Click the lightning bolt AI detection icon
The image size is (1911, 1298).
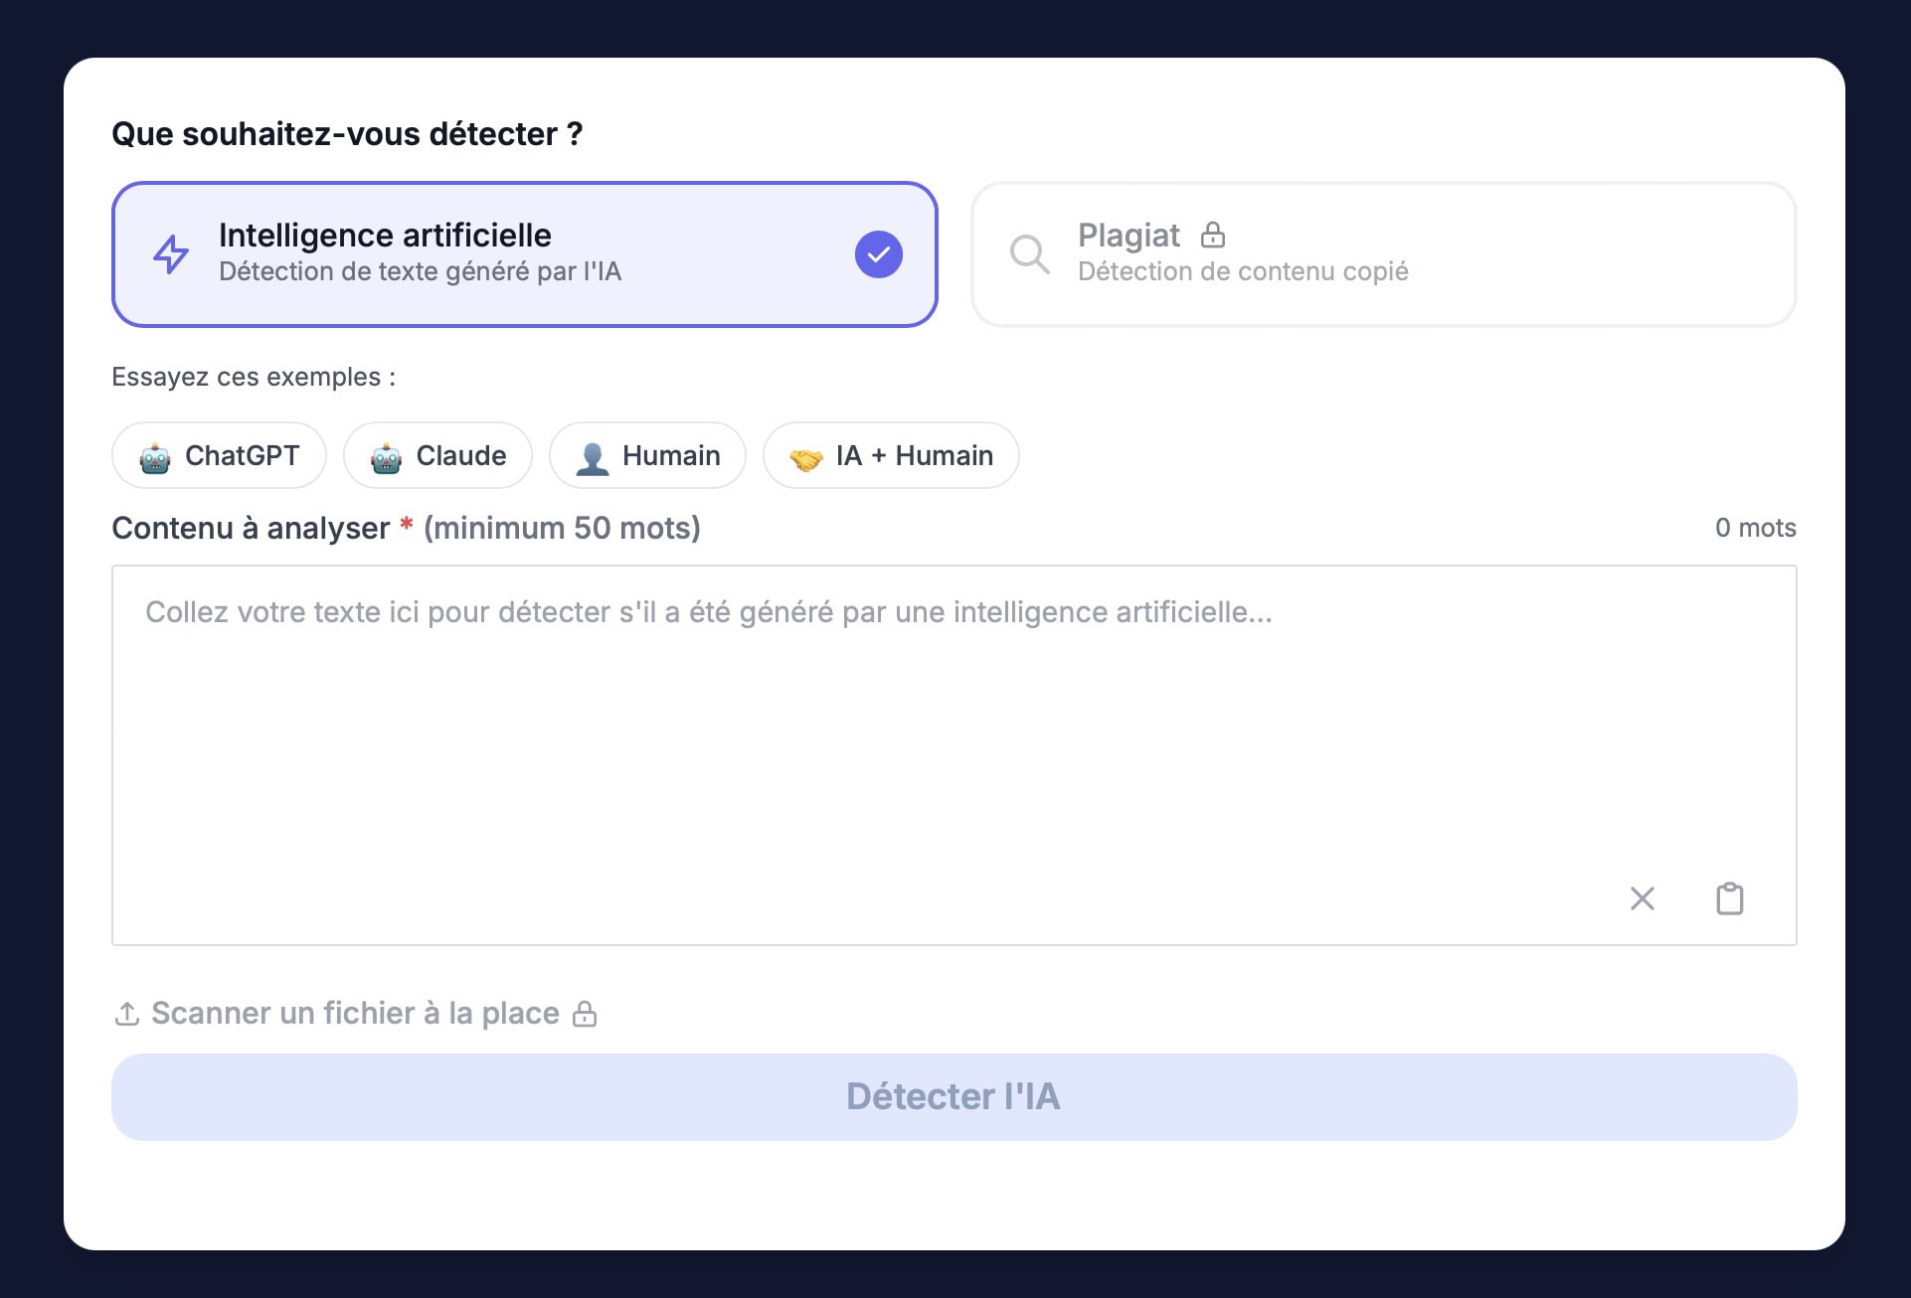(x=171, y=254)
